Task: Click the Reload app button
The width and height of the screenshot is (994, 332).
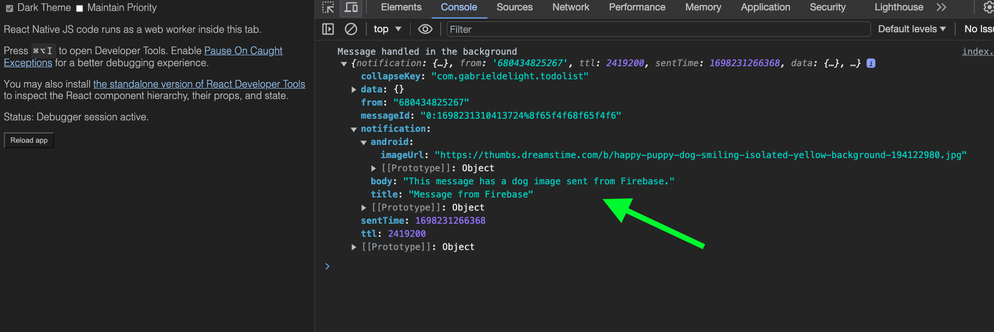Action: click(x=29, y=141)
